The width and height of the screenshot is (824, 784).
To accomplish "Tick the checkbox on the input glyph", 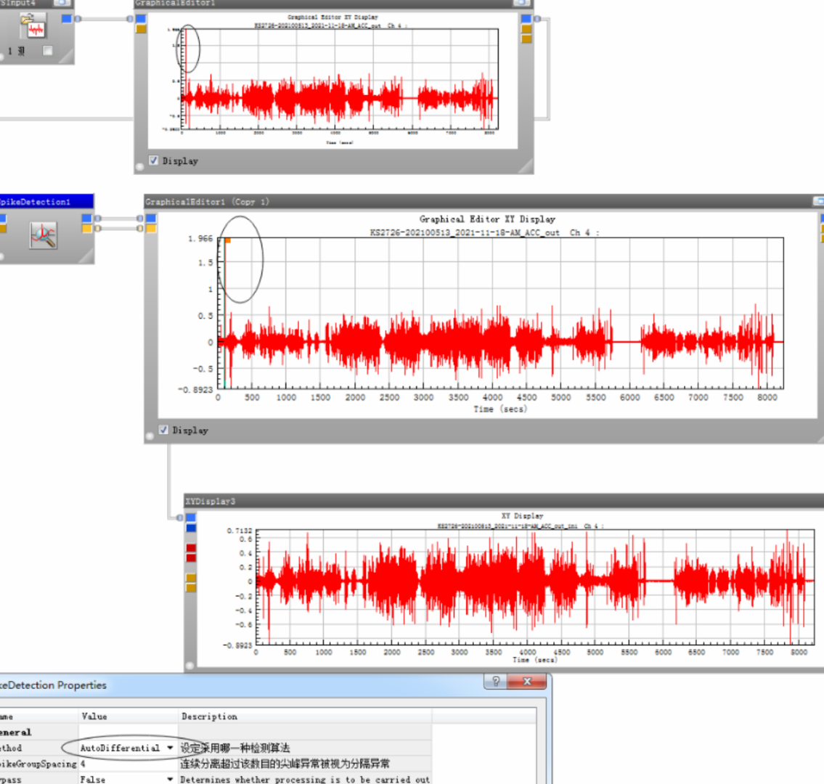I will [x=48, y=51].
